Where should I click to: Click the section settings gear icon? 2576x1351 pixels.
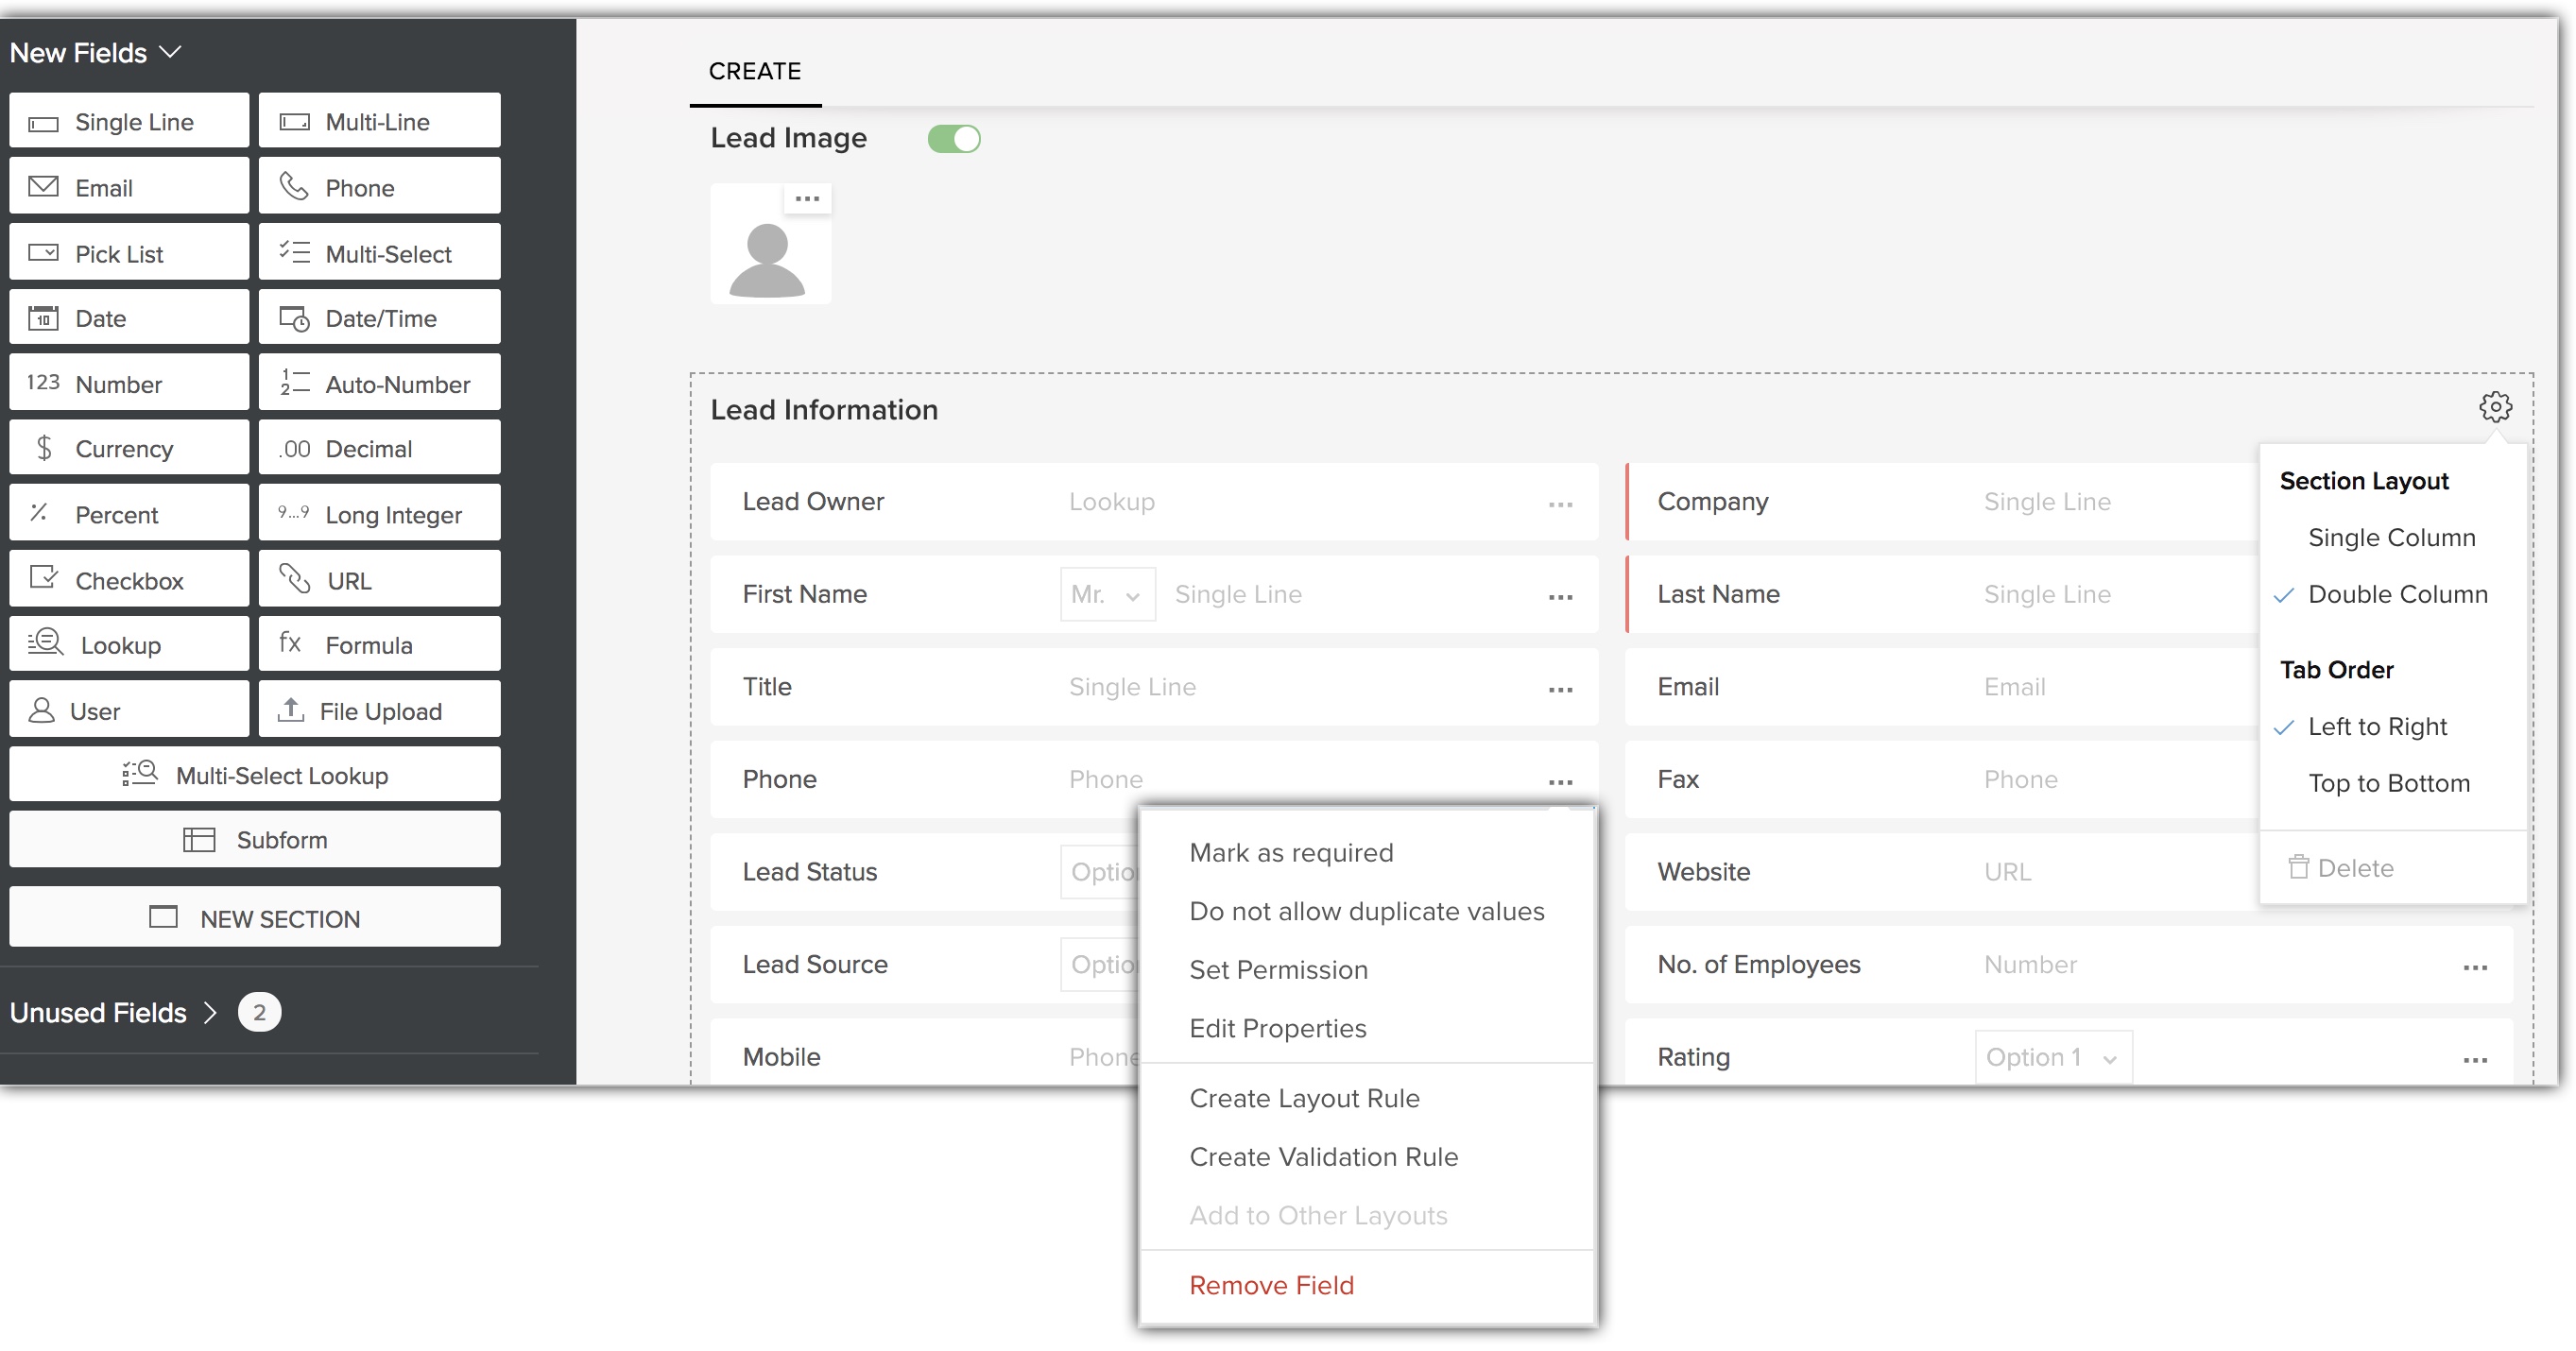(x=2495, y=407)
